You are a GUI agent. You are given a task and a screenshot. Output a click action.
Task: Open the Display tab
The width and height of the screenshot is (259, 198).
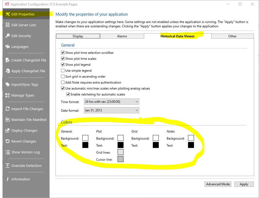(x=78, y=36)
